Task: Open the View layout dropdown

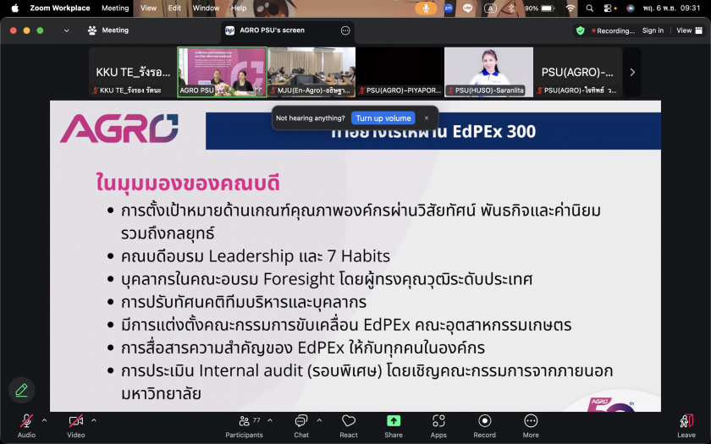Action: tap(687, 30)
